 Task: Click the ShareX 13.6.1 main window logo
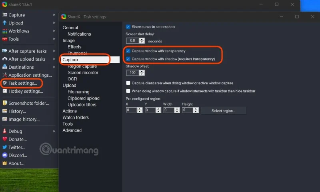coord(4,4)
